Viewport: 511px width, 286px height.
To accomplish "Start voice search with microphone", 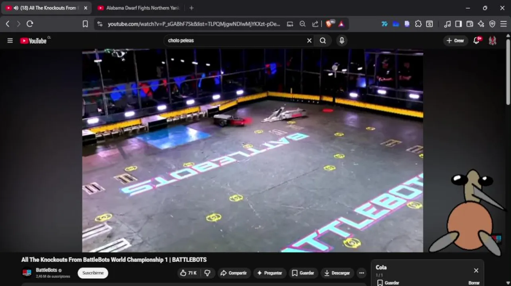I will click(x=342, y=41).
